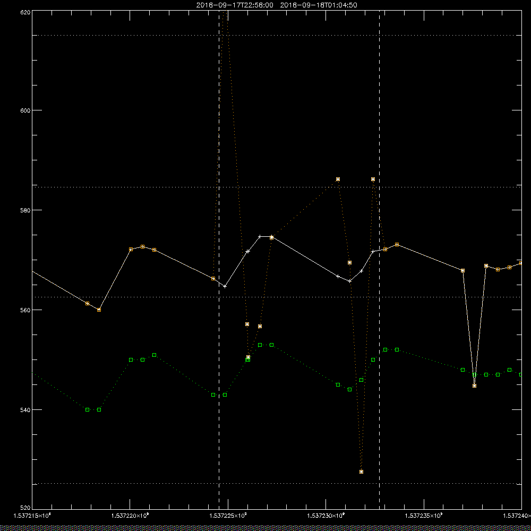531x531 pixels.
Task: Pick the orange marker at the white curve's 560 minimum
Action: tap(99, 310)
